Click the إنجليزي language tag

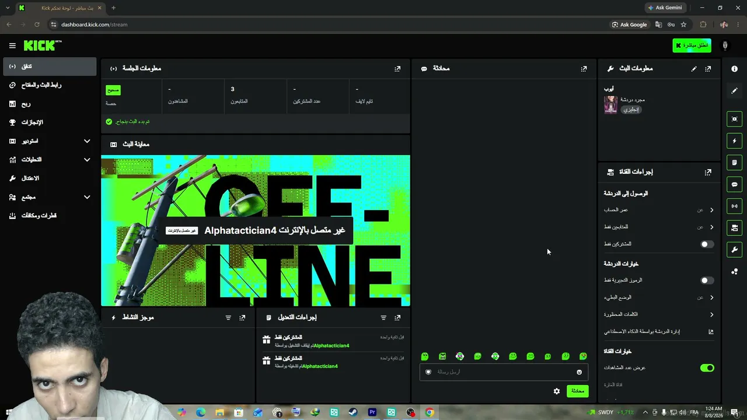tap(631, 110)
